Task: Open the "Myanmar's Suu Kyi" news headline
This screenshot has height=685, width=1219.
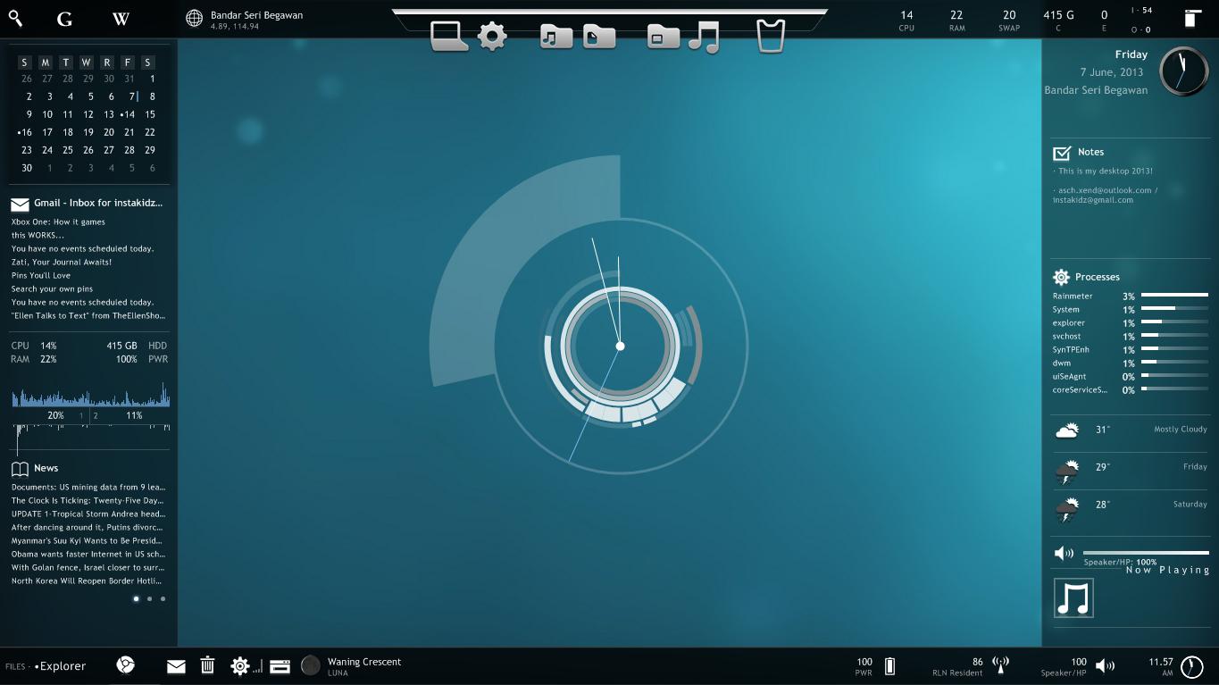Action: 88,540
